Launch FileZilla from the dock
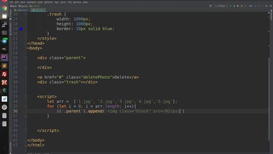 pos(4,74)
